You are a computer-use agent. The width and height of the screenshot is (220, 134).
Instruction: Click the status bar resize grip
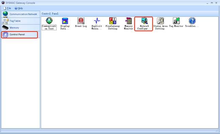tap(217, 131)
